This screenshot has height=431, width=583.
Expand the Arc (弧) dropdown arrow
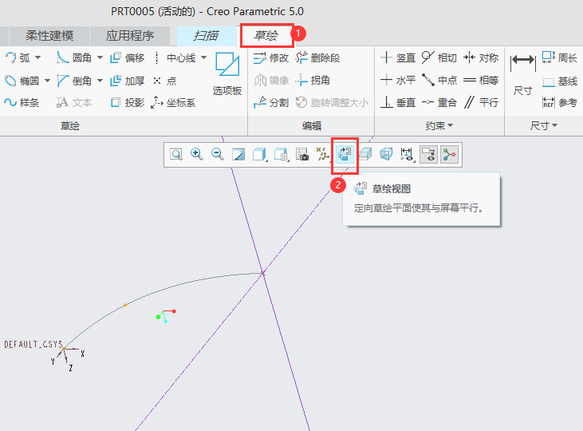[38, 58]
